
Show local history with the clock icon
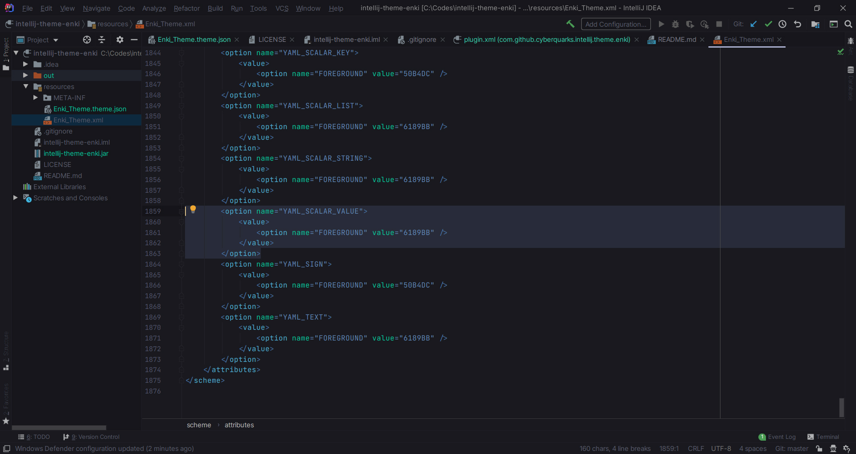783,24
